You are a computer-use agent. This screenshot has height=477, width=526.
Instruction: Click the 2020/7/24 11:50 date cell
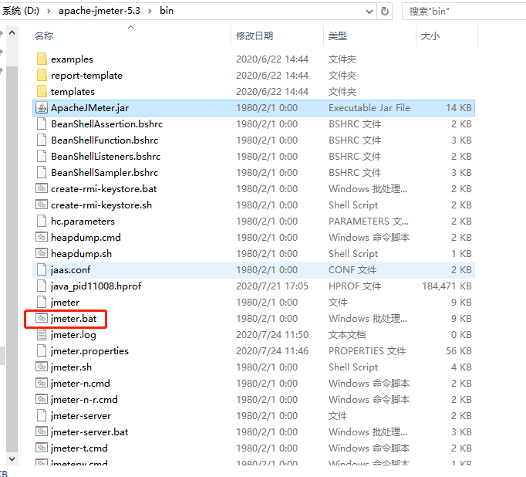pyautogui.click(x=272, y=335)
